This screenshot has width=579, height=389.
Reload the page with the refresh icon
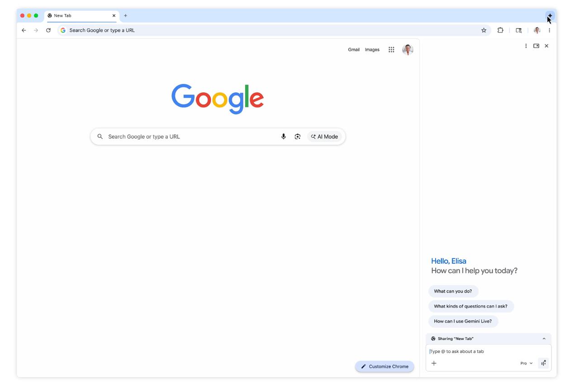coord(48,30)
